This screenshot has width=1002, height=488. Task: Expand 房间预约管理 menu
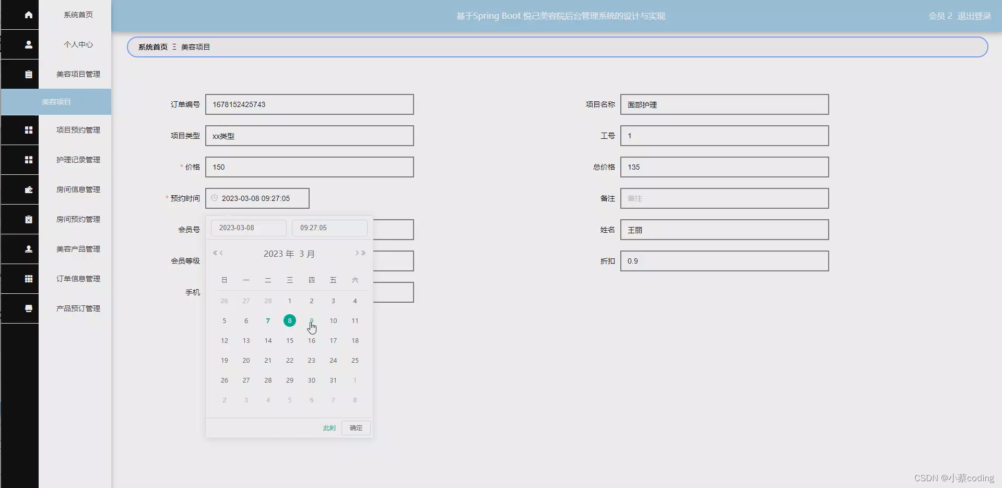click(x=78, y=219)
